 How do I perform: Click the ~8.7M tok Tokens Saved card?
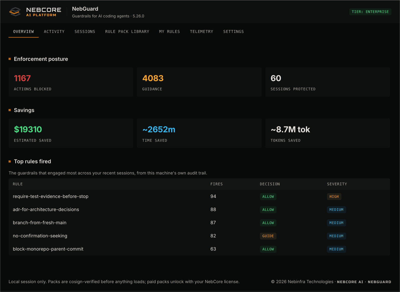327,133
